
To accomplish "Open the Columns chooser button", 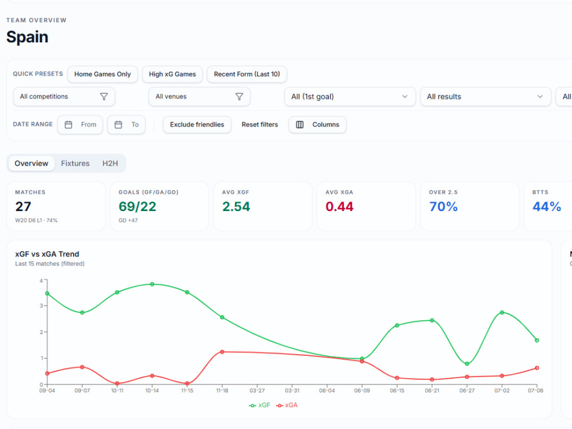I will click(317, 125).
